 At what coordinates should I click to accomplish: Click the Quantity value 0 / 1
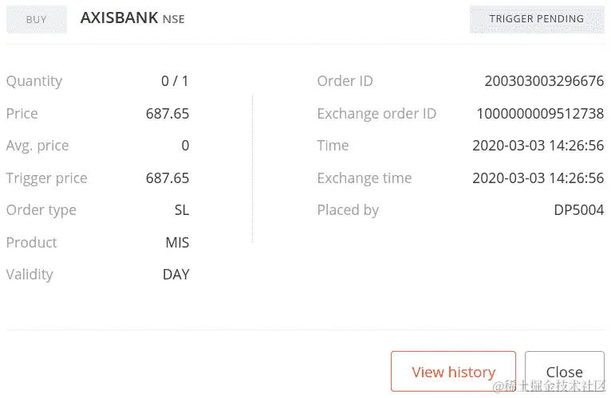(175, 81)
